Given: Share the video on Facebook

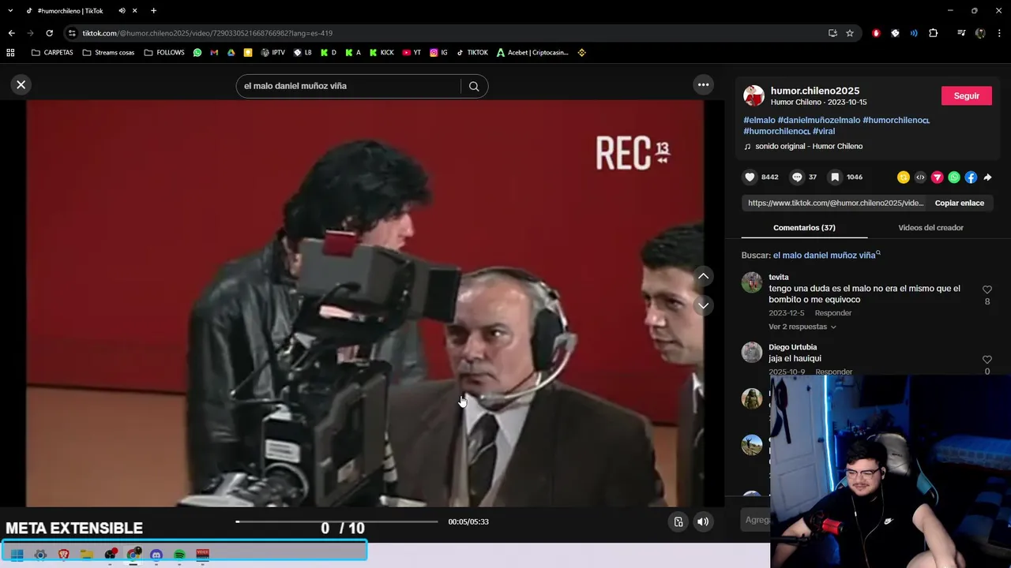Looking at the screenshot, I should (971, 177).
